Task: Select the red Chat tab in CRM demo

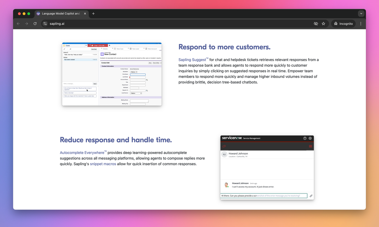Action: click(x=98, y=46)
